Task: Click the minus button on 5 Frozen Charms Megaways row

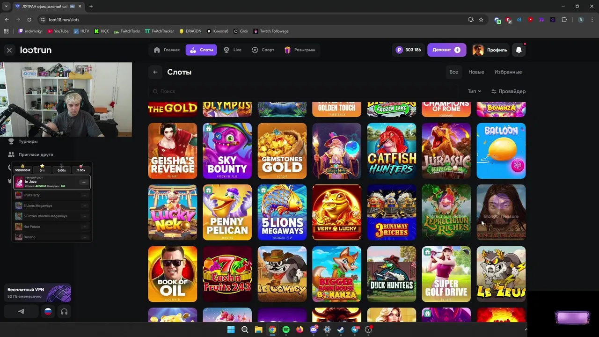Action: [x=84, y=216]
